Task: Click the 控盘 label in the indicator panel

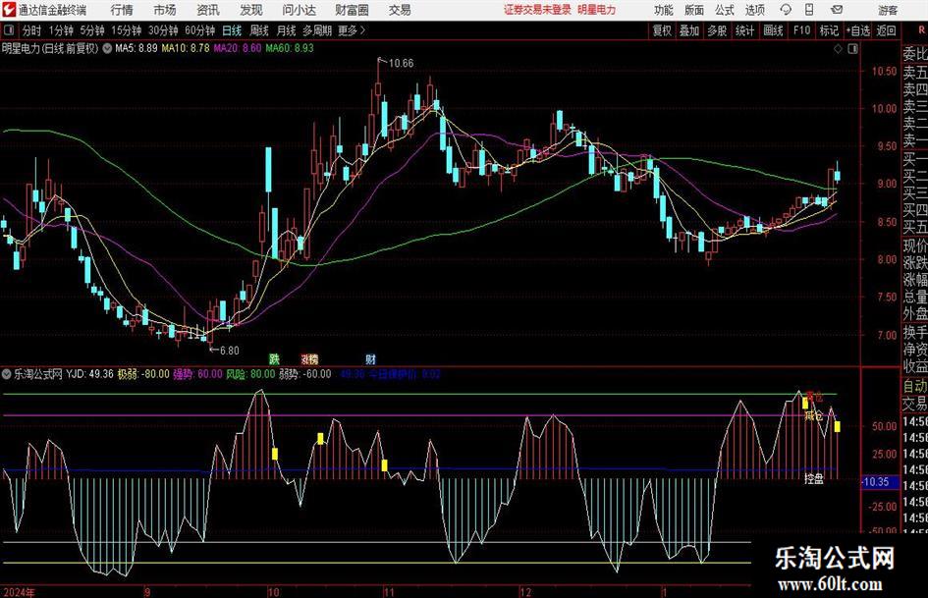Action: tap(814, 478)
